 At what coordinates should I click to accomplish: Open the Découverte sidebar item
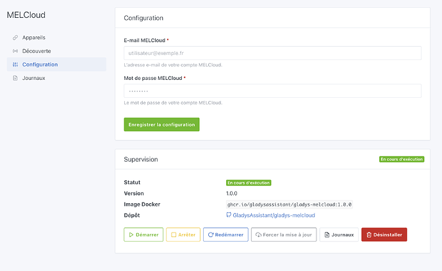[x=56, y=51]
